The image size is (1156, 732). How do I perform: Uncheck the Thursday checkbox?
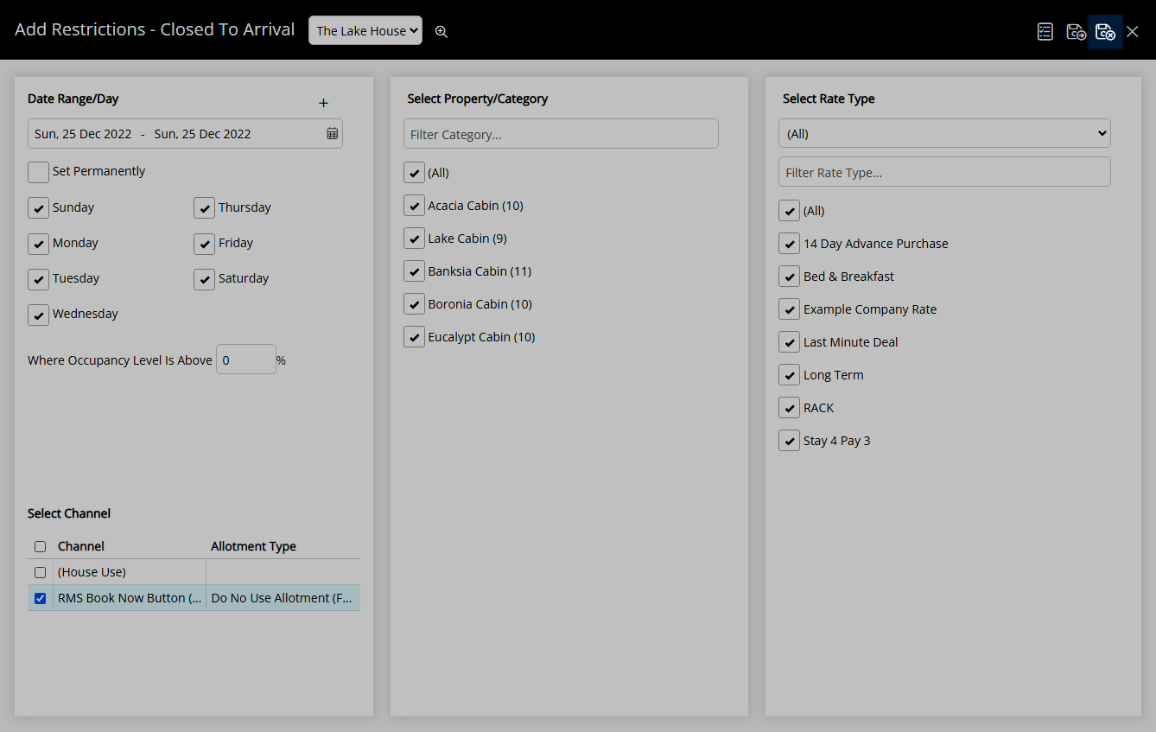pos(204,208)
